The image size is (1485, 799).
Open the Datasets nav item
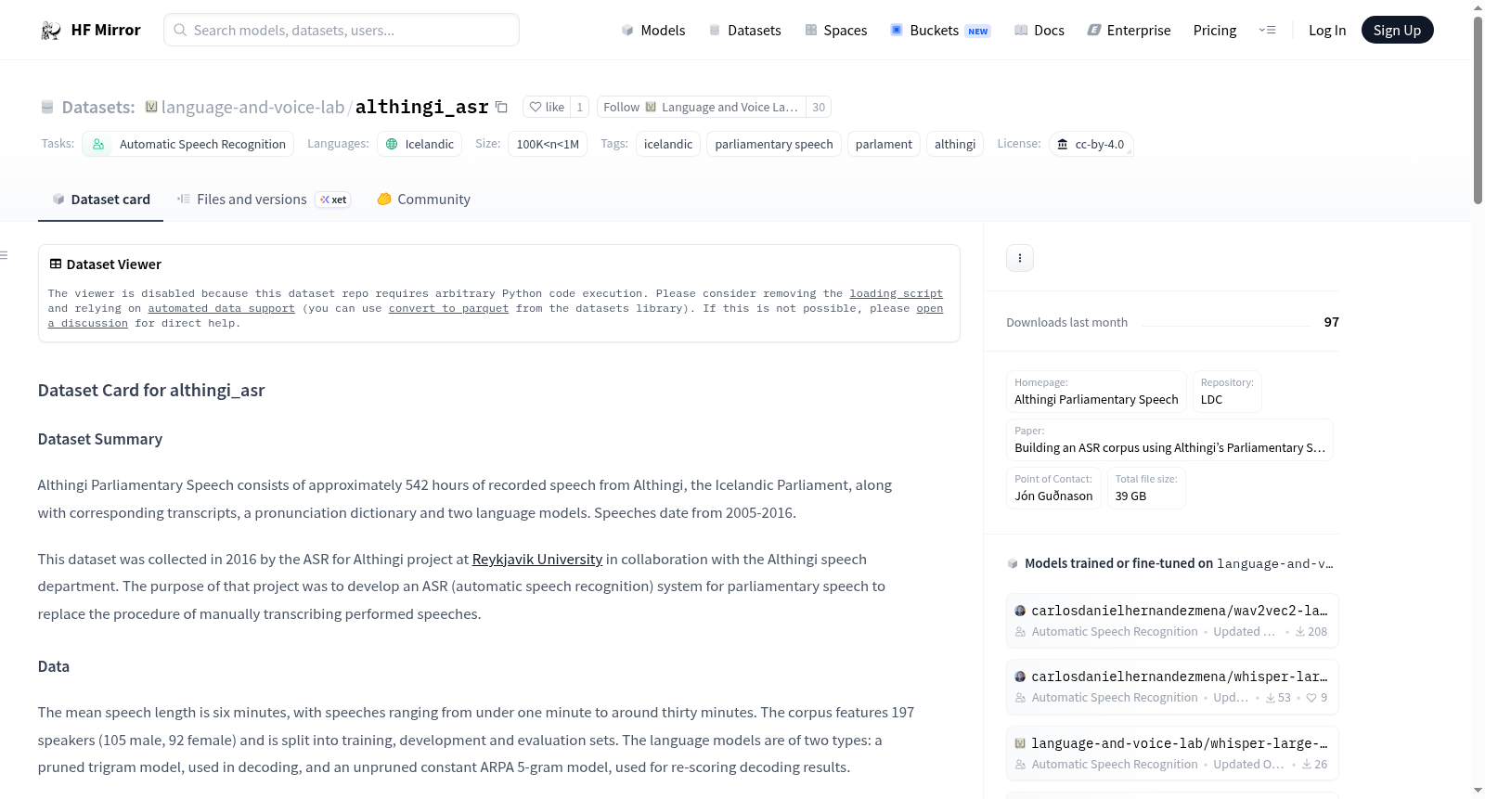[x=745, y=31]
